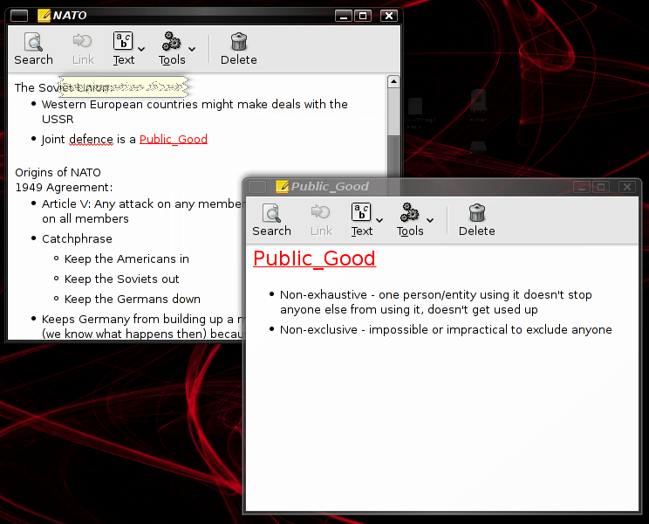Maximize the Public_Good window
This screenshot has width=649, height=524.
point(601,187)
